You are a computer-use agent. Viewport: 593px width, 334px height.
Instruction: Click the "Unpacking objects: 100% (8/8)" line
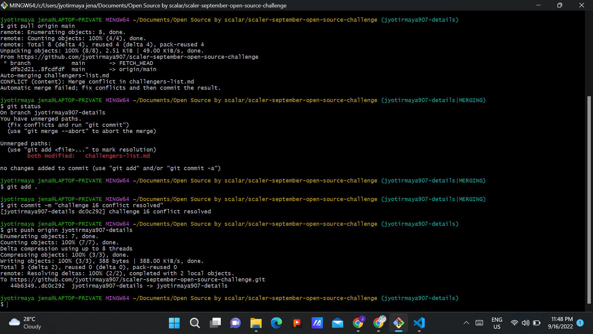tap(102, 51)
